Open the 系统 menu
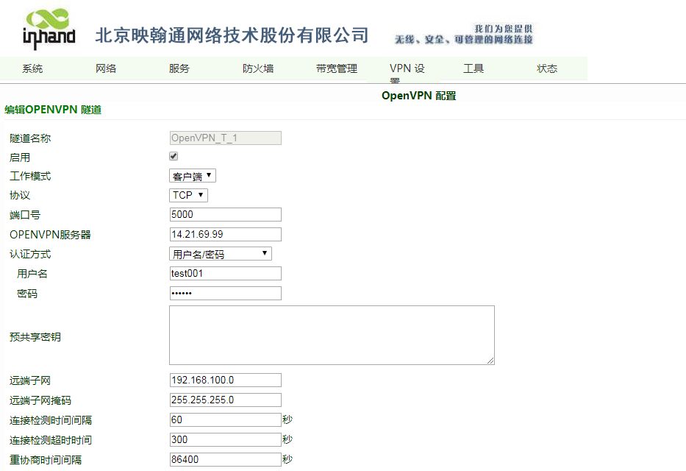Image resolution: width=686 pixels, height=471 pixels. (31, 68)
